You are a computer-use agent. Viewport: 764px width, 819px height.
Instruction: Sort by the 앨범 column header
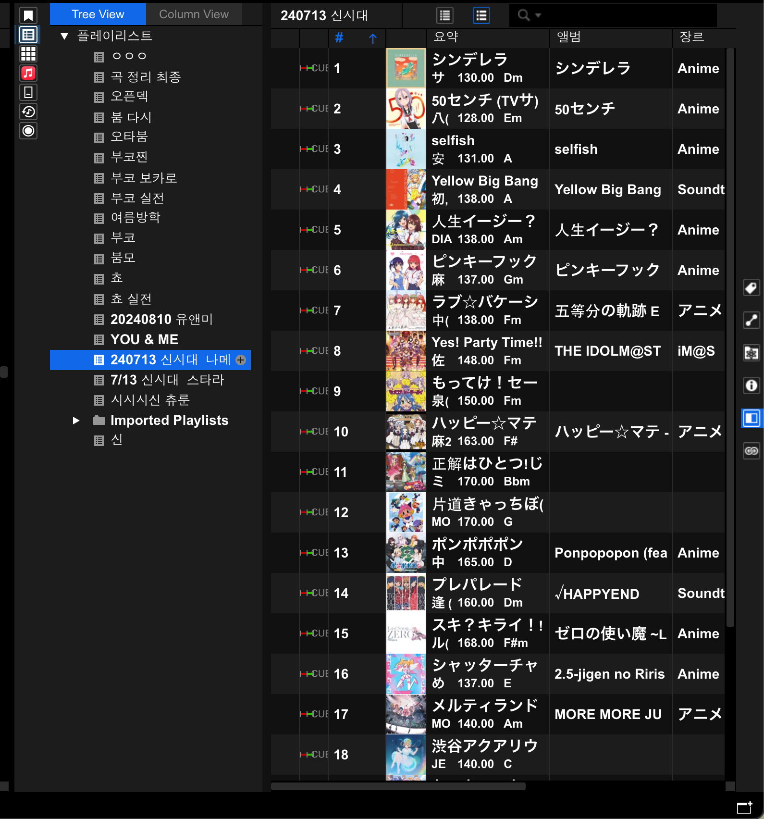[x=569, y=37]
